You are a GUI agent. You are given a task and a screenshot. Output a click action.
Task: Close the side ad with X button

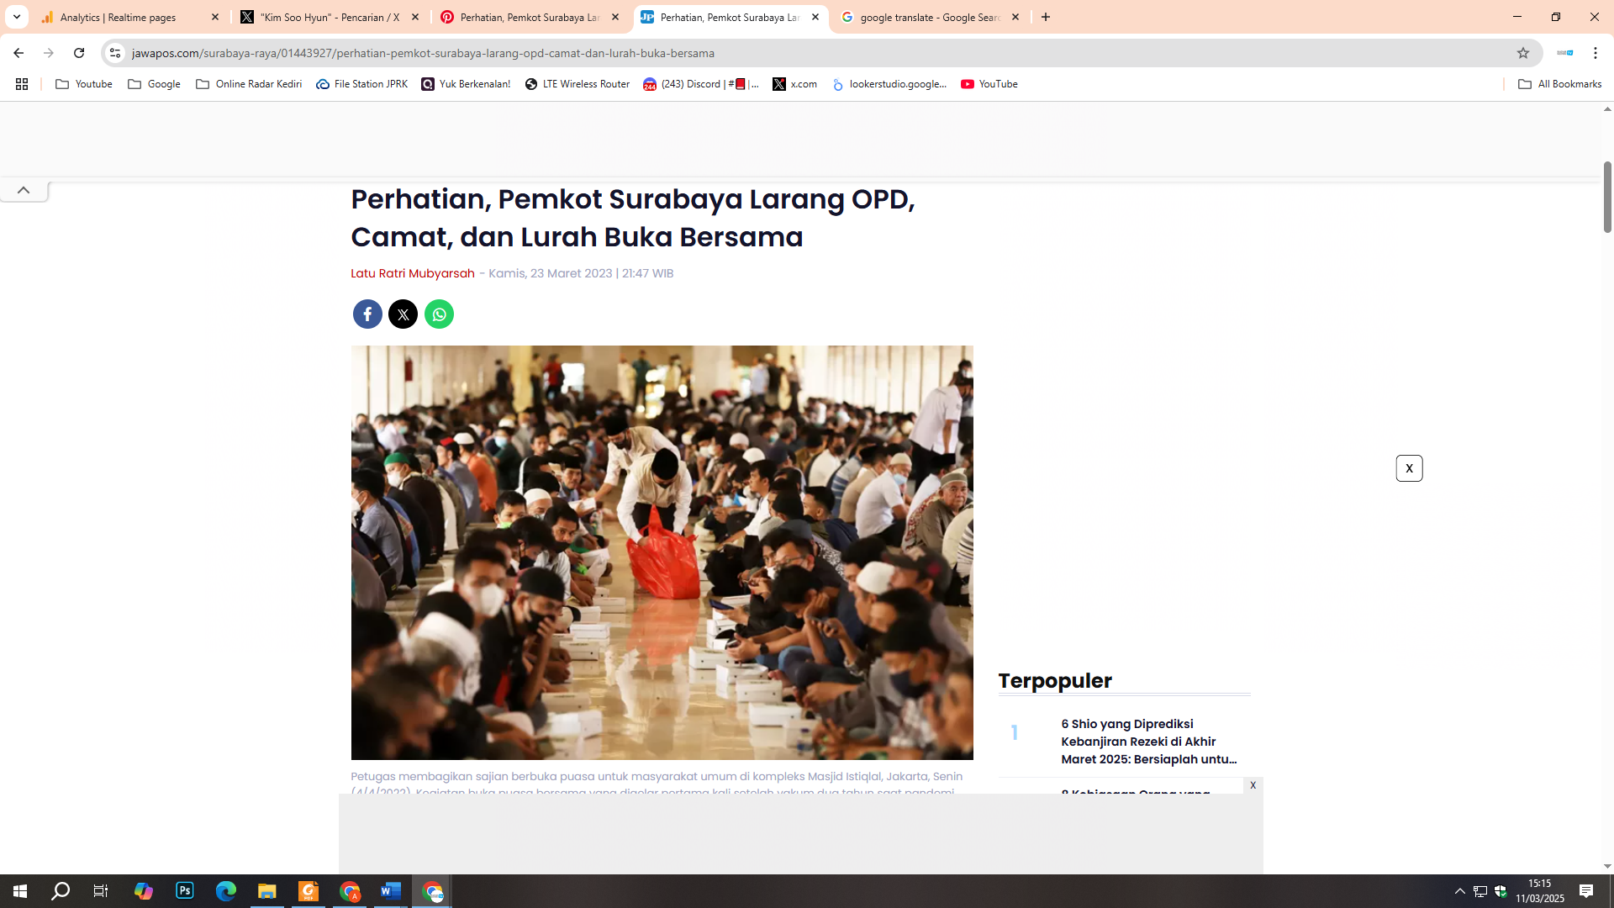coord(1409,468)
